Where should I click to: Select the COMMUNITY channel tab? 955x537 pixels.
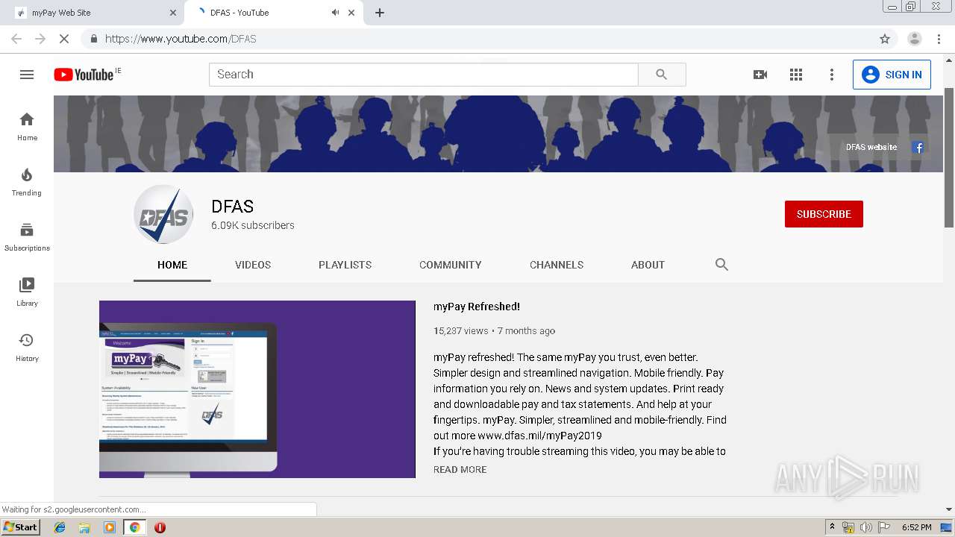(x=451, y=265)
